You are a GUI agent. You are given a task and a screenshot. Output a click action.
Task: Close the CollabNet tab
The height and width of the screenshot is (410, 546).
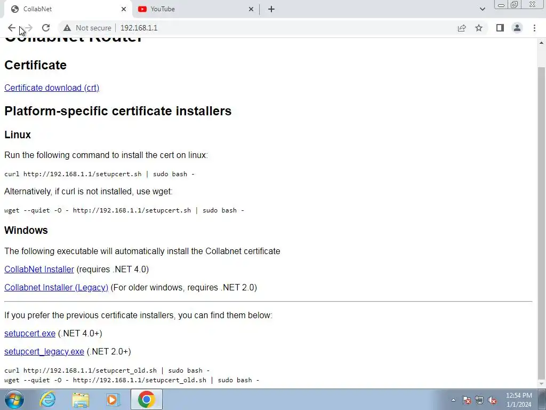coord(124,9)
